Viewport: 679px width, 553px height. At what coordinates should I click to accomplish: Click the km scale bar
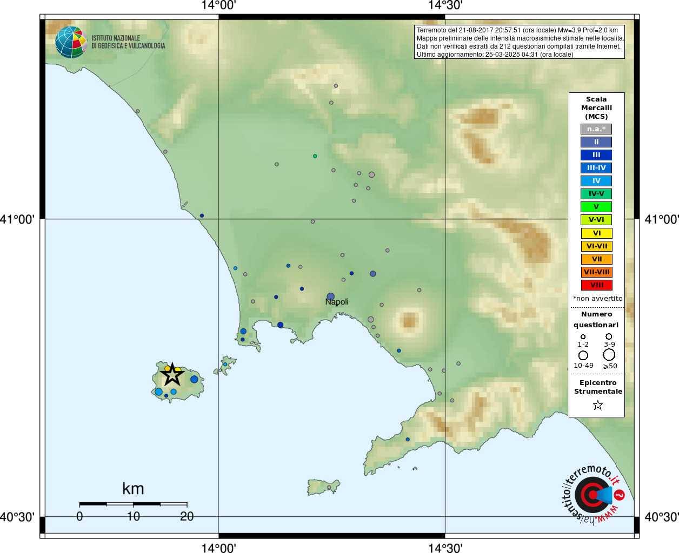[x=133, y=504]
